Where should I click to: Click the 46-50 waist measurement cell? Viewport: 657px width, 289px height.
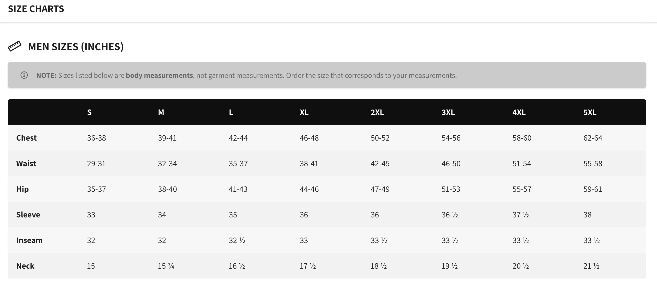click(451, 164)
